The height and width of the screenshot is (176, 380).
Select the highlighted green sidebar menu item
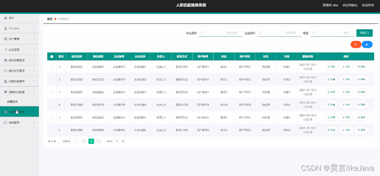click(x=19, y=112)
